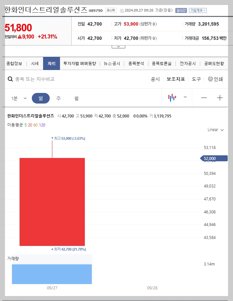Click the printer icon beside 인쇄
233x301 pixels.
coord(210,79)
